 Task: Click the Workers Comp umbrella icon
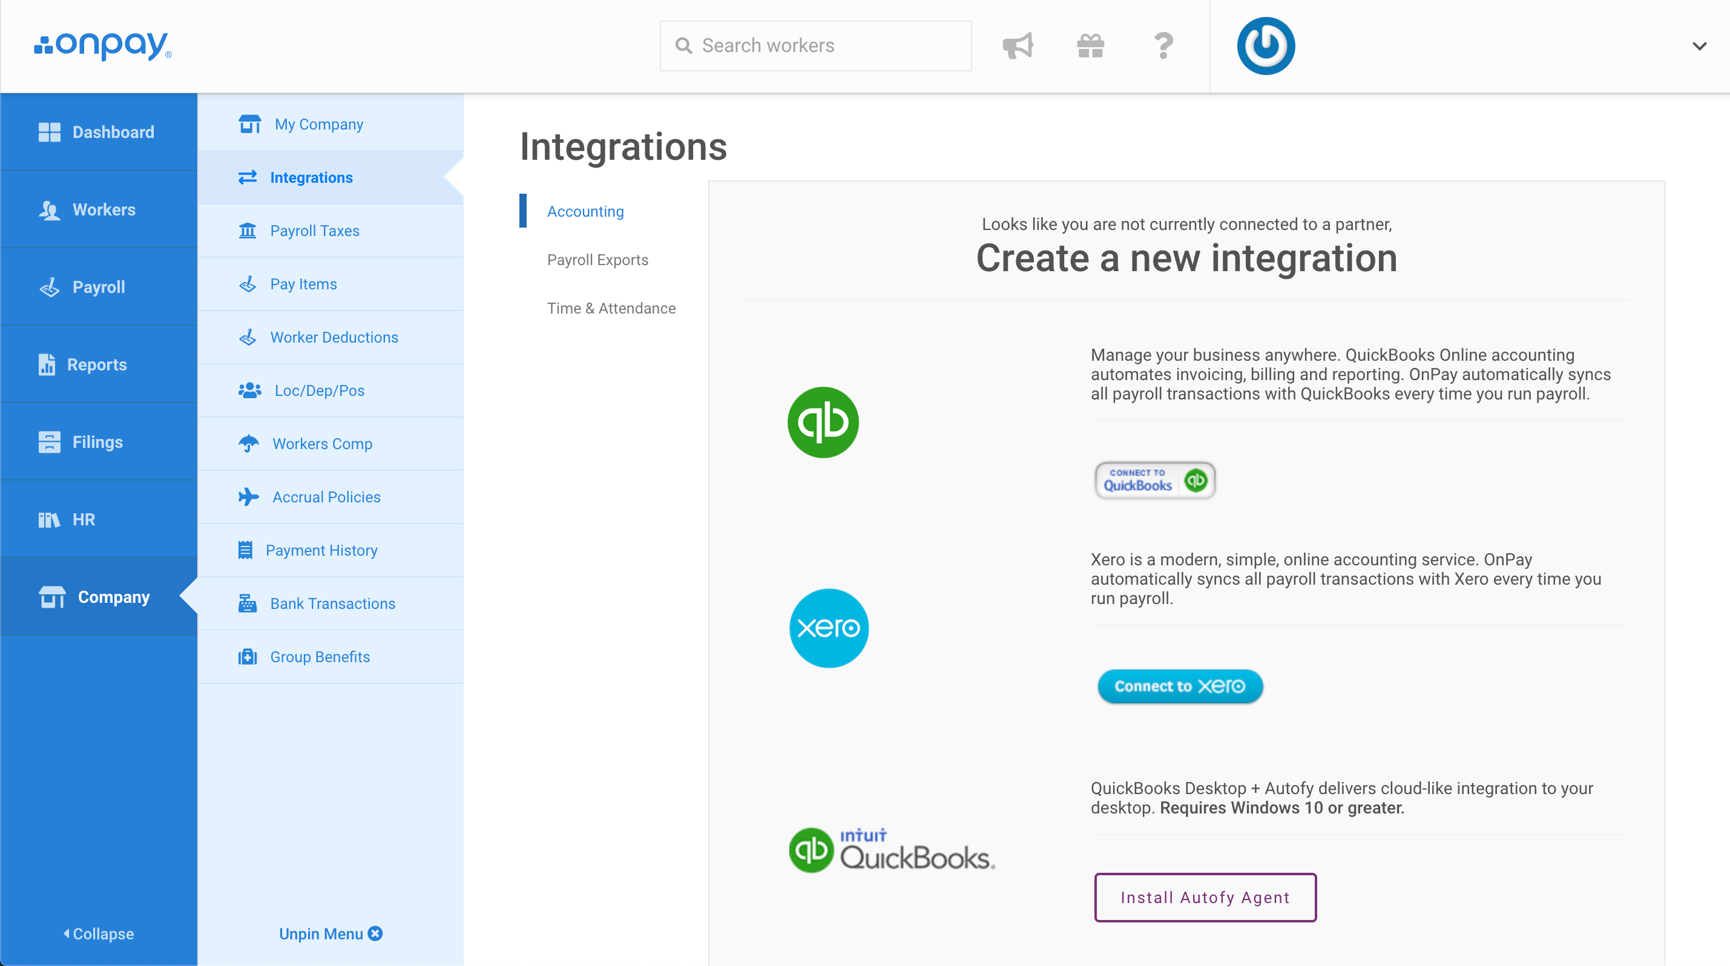[x=249, y=444]
